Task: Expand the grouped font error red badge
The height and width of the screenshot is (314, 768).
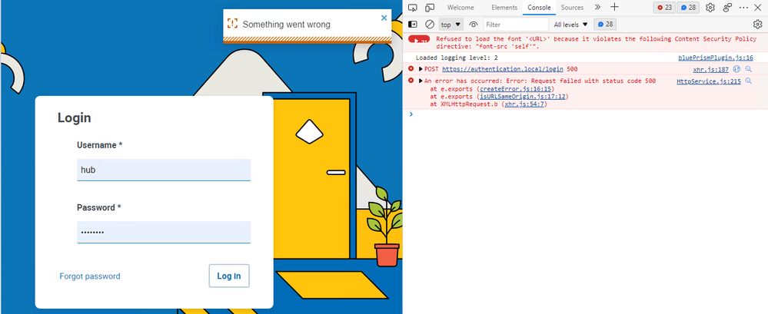Action: point(419,39)
